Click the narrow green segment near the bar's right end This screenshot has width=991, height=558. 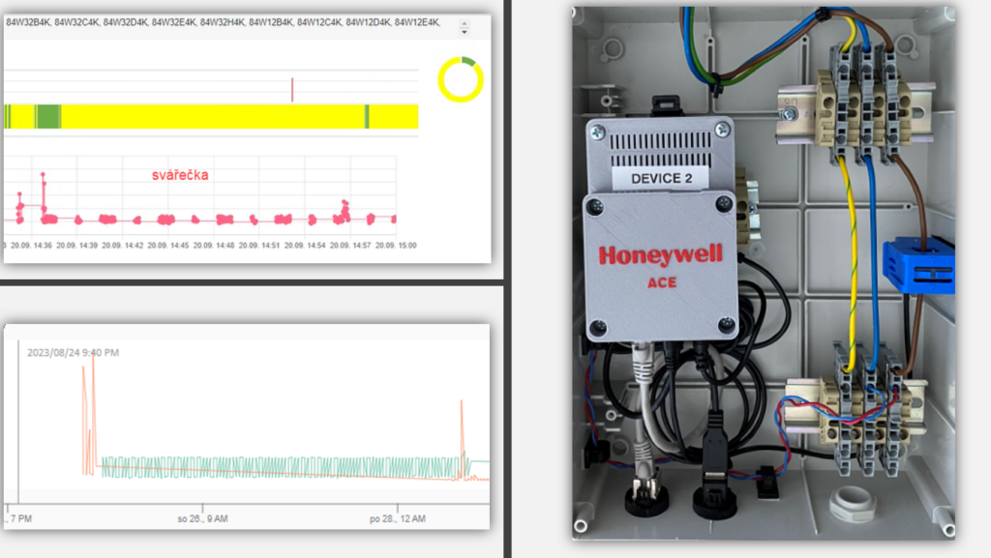click(x=367, y=116)
